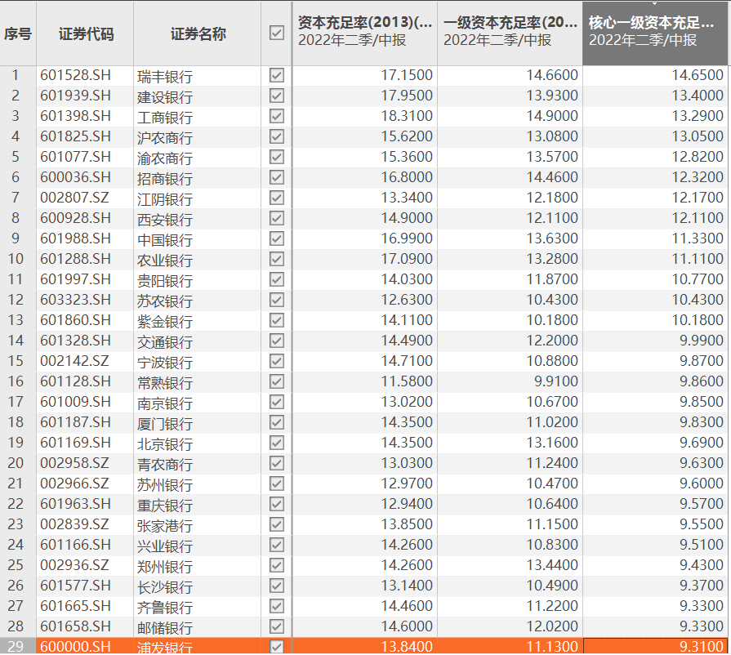Screen dimensions: 731x655
Task: Select security code 600036.SH
Action: (75, 177)
